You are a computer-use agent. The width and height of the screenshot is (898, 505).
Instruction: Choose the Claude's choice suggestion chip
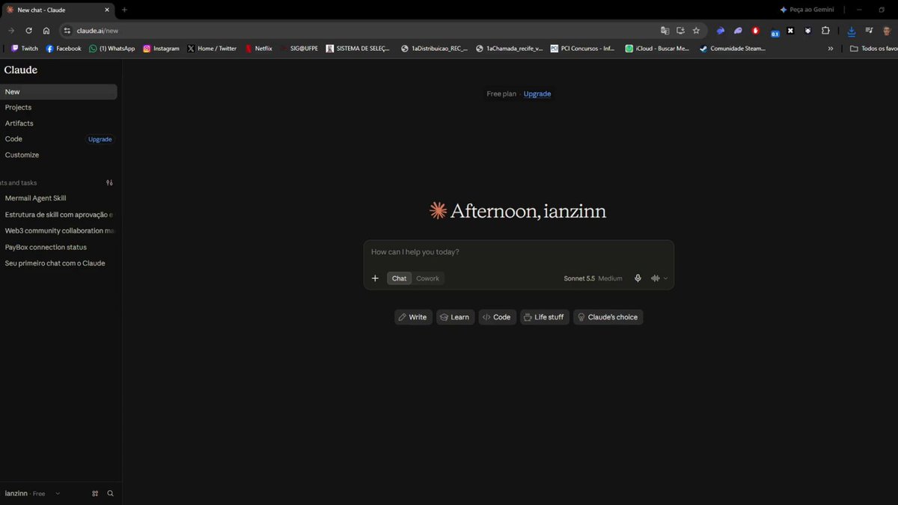click(608, 317)
